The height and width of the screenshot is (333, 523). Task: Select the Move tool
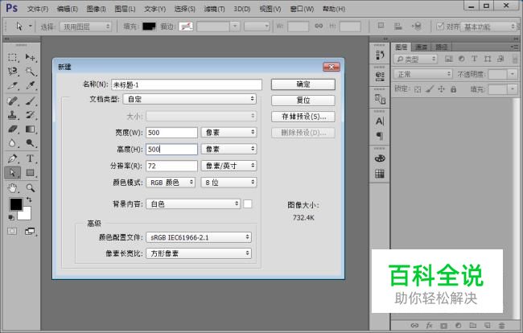tap(31, 57)
